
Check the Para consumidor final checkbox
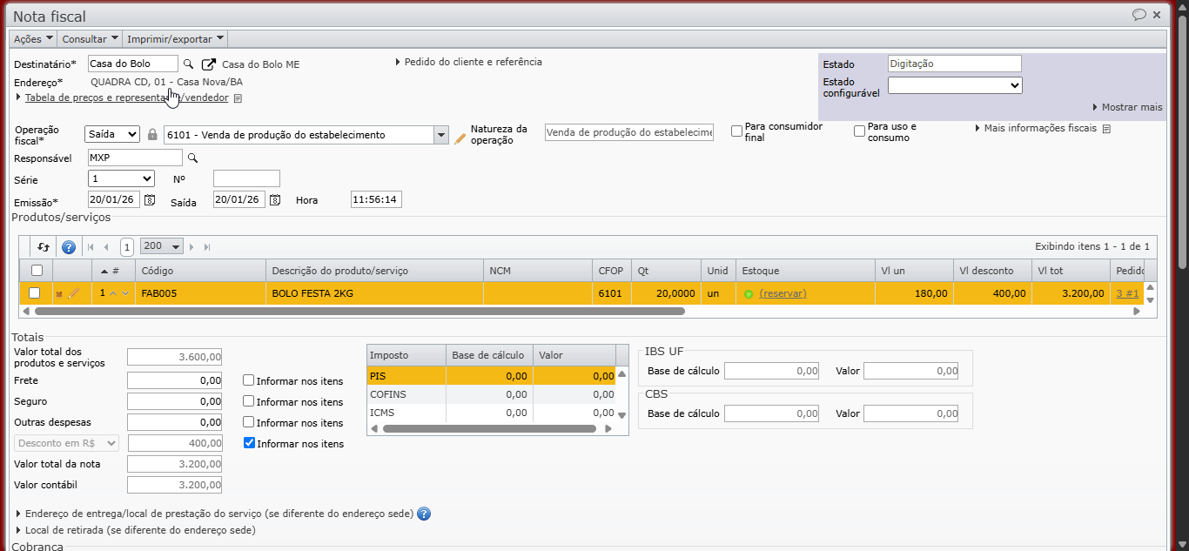pos(737,131)
